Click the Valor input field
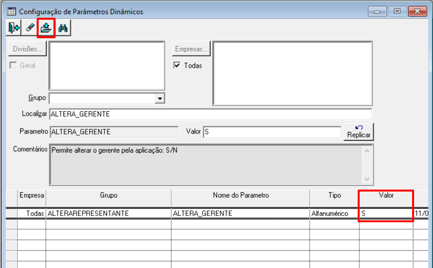The width and height of the screenshot is (433, 268). click(x=272, y=132)
